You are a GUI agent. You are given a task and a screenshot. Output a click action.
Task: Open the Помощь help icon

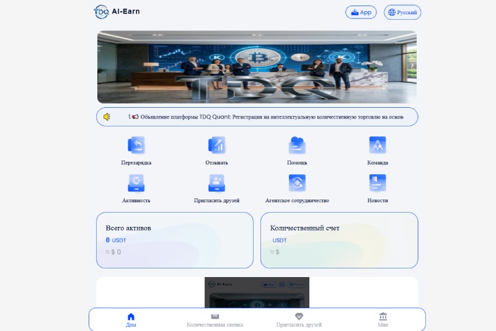tap(297, 145)
